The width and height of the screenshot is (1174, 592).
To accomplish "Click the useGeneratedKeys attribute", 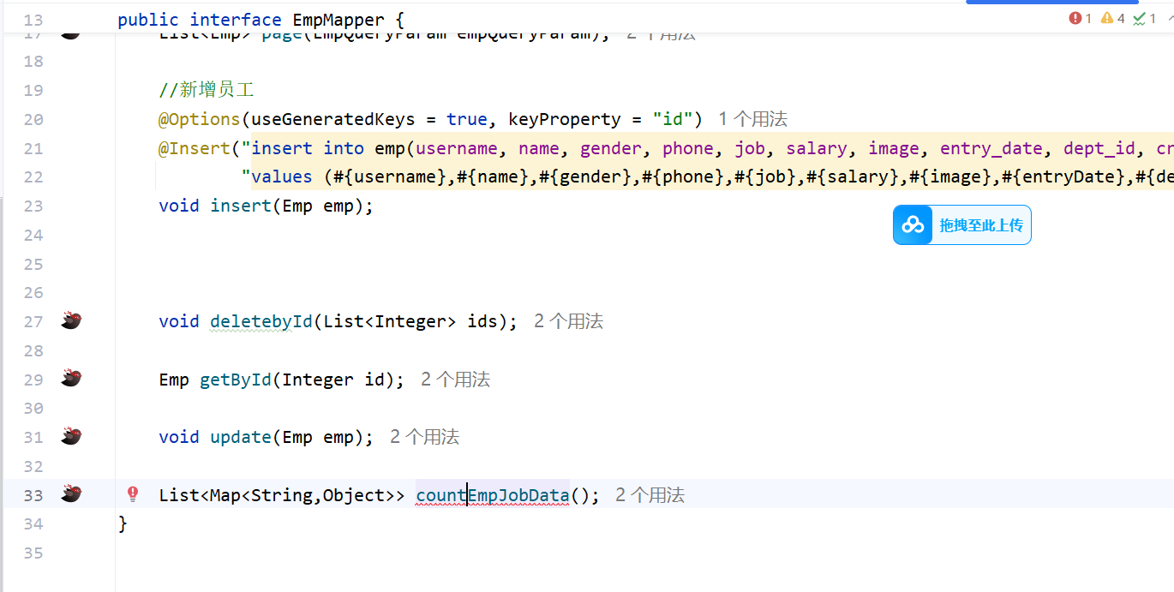I will click(333, 119).
